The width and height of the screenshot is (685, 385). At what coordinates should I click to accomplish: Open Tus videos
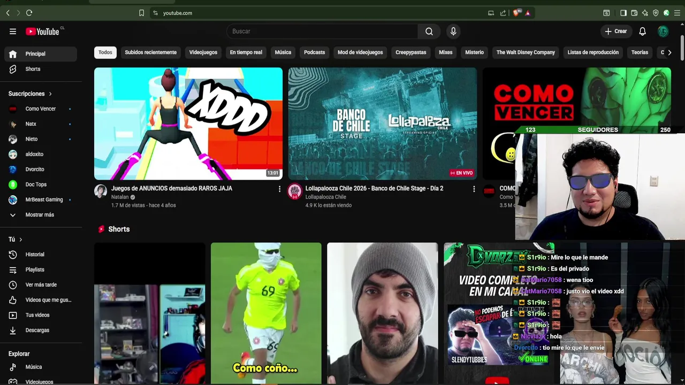point(41,315)
